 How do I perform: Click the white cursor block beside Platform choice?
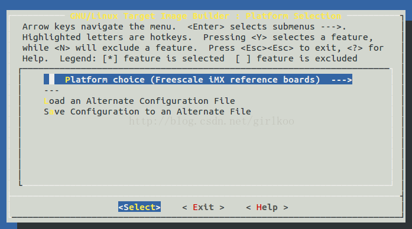click(x=51, y=79)
